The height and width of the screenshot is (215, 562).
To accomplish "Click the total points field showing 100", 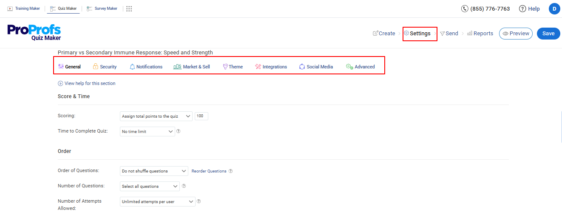I will (x=202, y=116).
